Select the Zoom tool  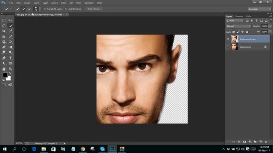(10, 69)
